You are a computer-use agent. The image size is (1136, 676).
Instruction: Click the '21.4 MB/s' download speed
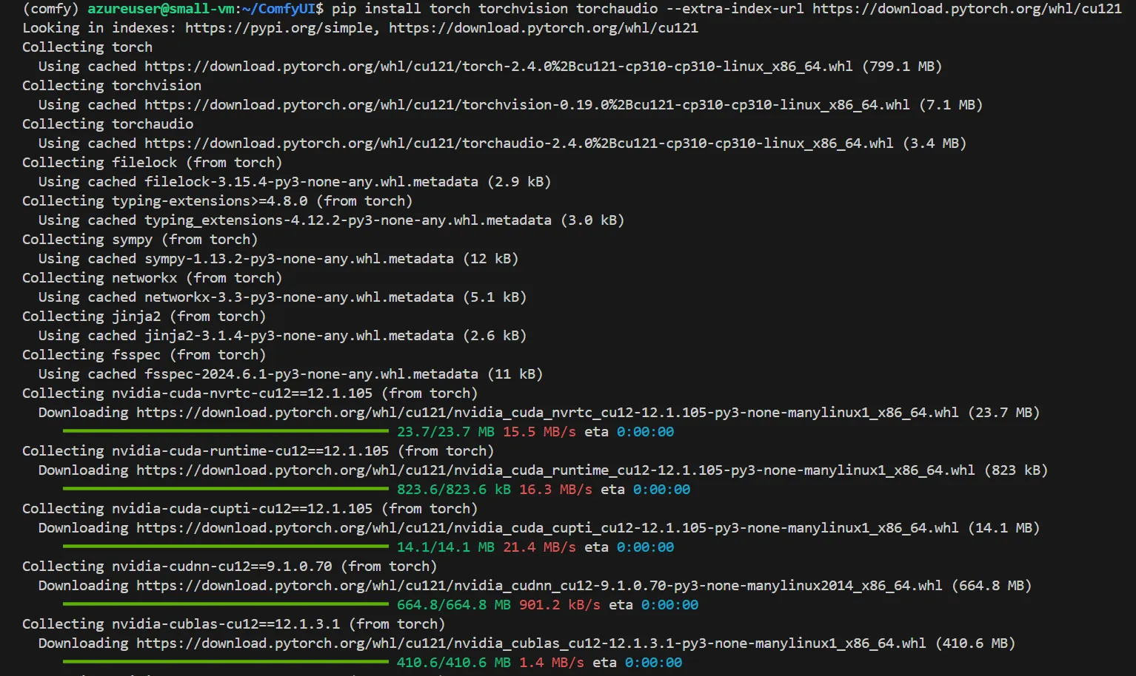(x=539, y=547)
